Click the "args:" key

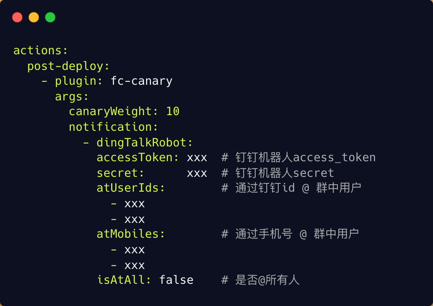[x=72, y=96]
